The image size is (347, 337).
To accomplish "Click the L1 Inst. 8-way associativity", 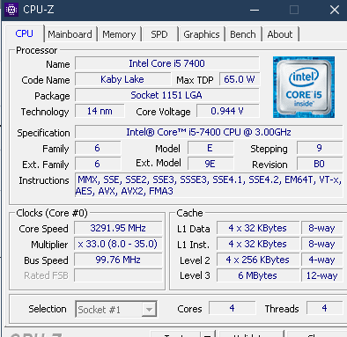I will pos(321,244).
